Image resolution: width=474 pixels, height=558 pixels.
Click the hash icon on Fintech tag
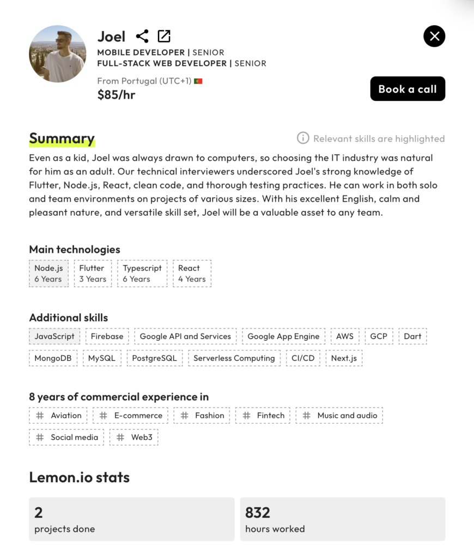pos(246,415)
